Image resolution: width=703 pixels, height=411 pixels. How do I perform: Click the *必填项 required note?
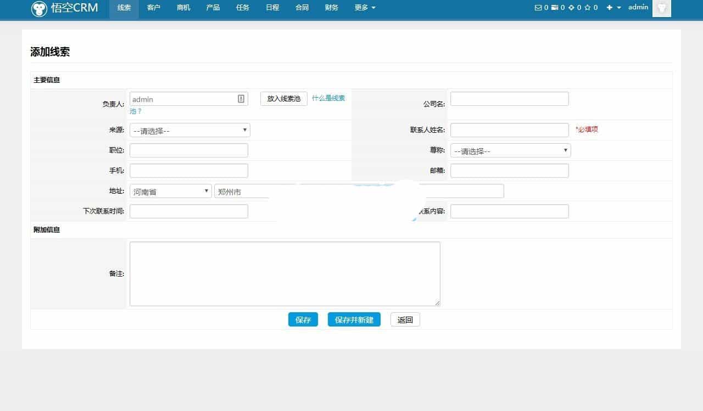pyautogui.click(x=587, y=130)
